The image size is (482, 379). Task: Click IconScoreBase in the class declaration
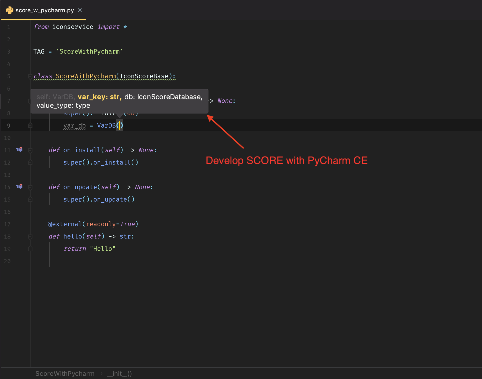pos(144,76)
